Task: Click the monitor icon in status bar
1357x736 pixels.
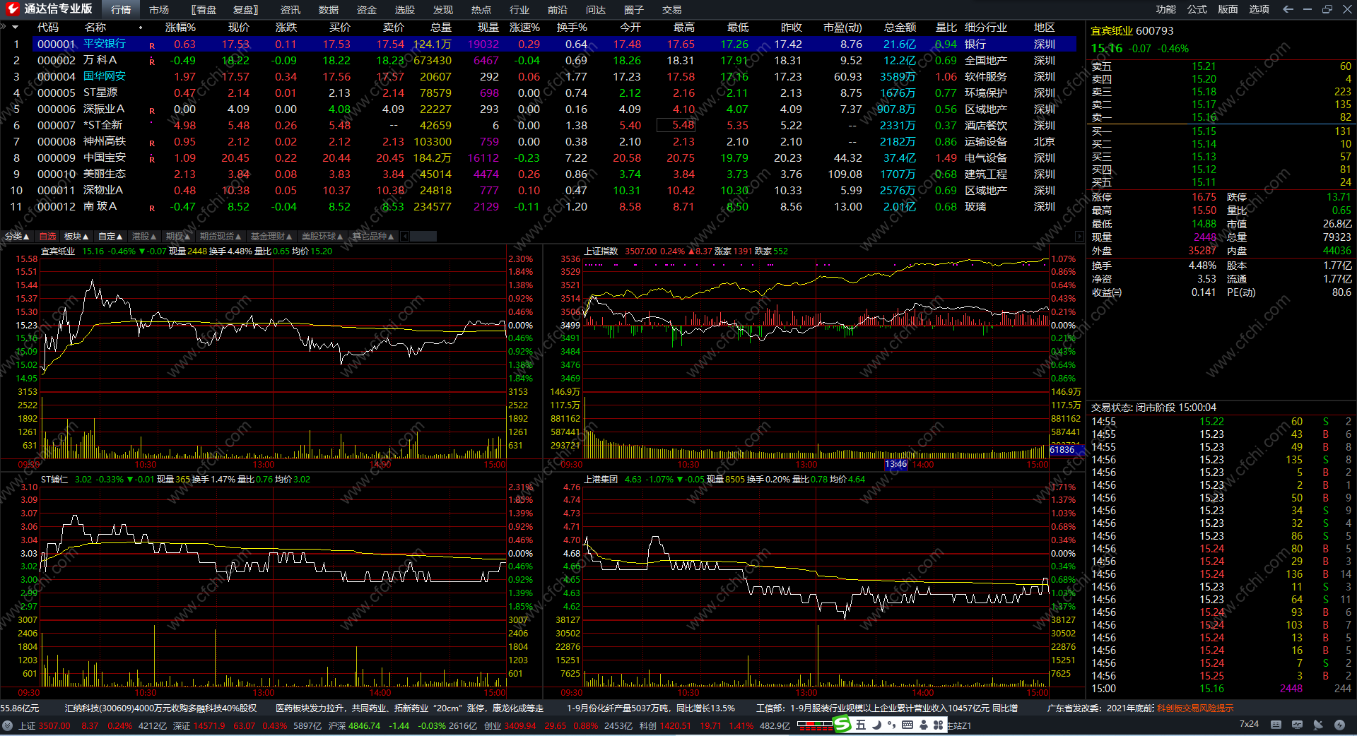Action: [1297, 725]
